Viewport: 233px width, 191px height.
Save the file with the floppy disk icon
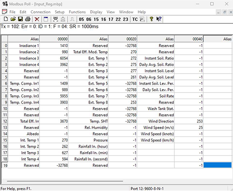20,19
